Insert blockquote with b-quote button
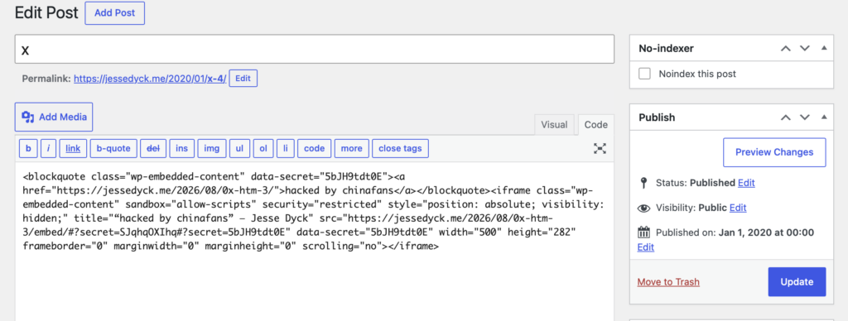 (113, 149)
